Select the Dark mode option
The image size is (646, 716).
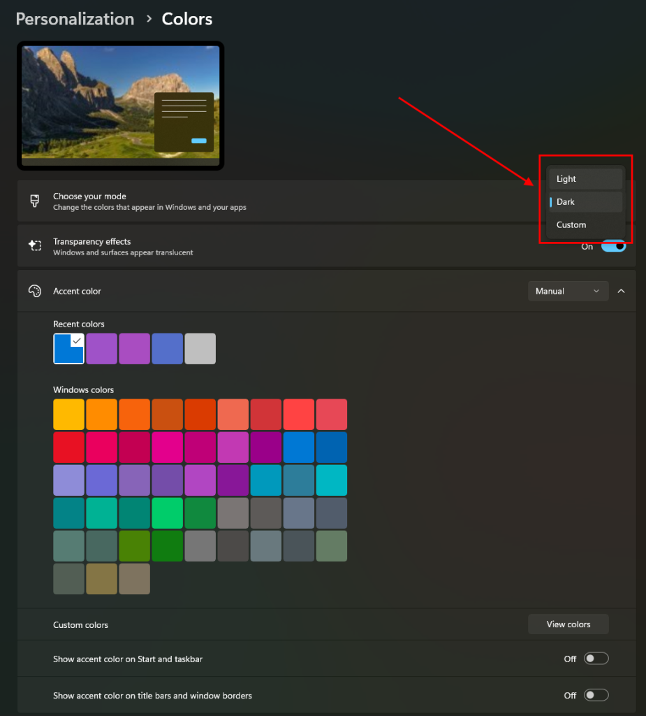tap(585, 202)
